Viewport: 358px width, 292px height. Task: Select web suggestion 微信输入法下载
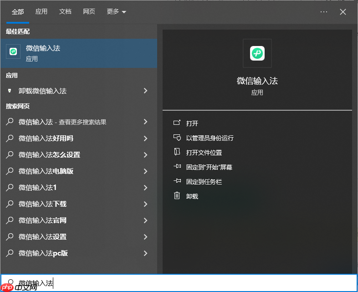point(42,204)
